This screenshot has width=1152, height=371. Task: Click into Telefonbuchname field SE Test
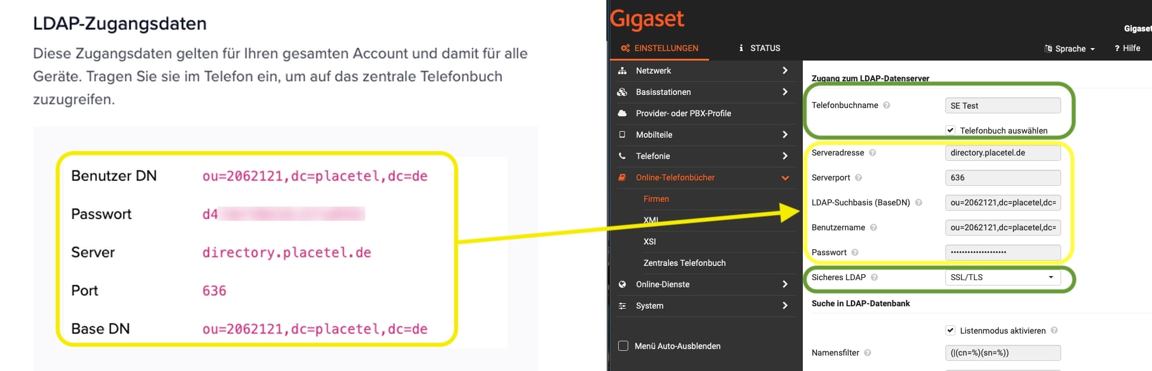(x=1003, y=105)
